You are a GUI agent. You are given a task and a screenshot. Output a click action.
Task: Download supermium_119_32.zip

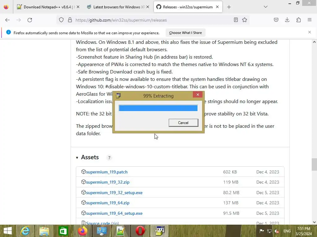108,182
